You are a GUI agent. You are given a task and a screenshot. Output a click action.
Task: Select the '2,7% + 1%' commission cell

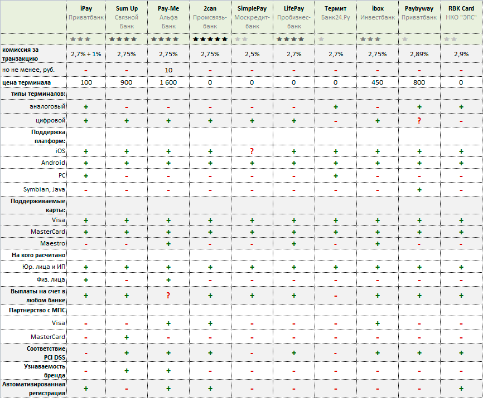click(86, 54)
